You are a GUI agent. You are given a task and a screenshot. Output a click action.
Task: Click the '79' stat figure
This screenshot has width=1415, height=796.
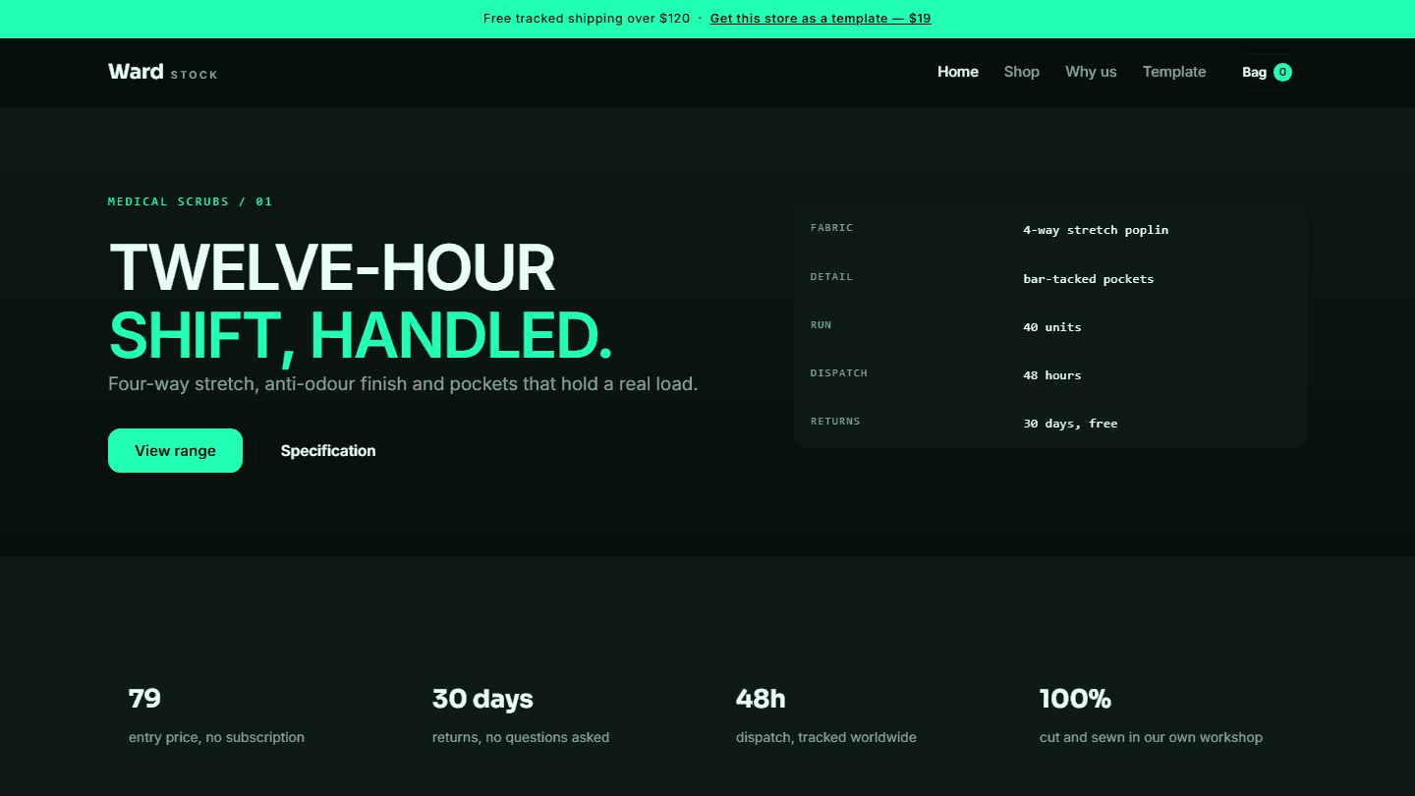(144, 699)
